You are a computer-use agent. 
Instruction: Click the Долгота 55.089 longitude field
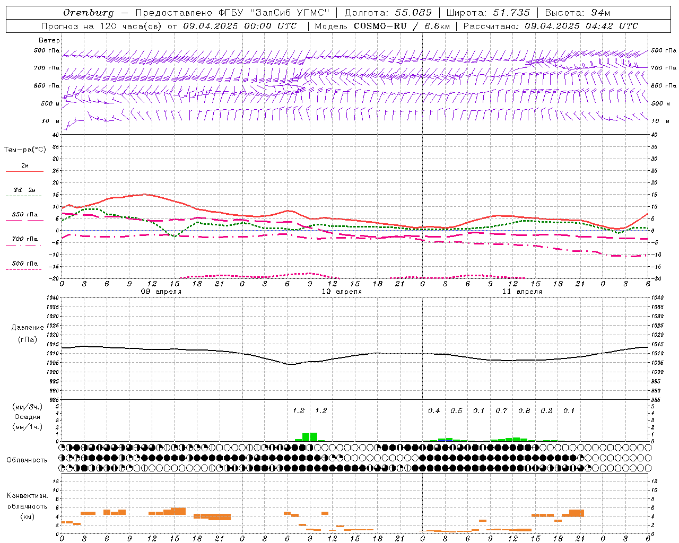pos(388,13)
